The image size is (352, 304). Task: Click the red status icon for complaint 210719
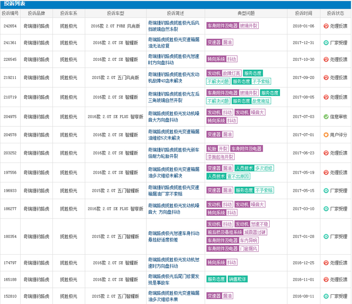pyautogui.click(x=326, y=97)
